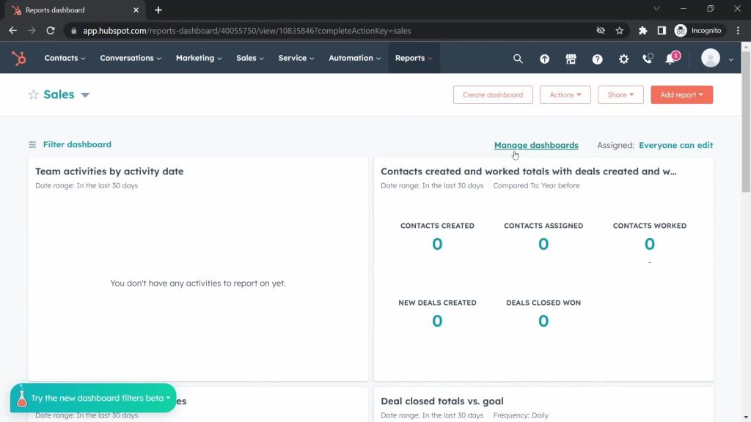Click the Contacts Created value
The height and width of the screenshot is (422, 751).
pos(437,244)
